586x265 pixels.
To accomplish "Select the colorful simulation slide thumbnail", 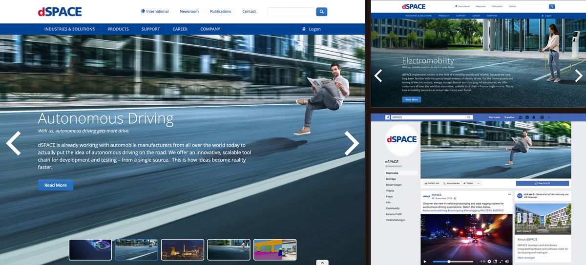I will 275,249.
